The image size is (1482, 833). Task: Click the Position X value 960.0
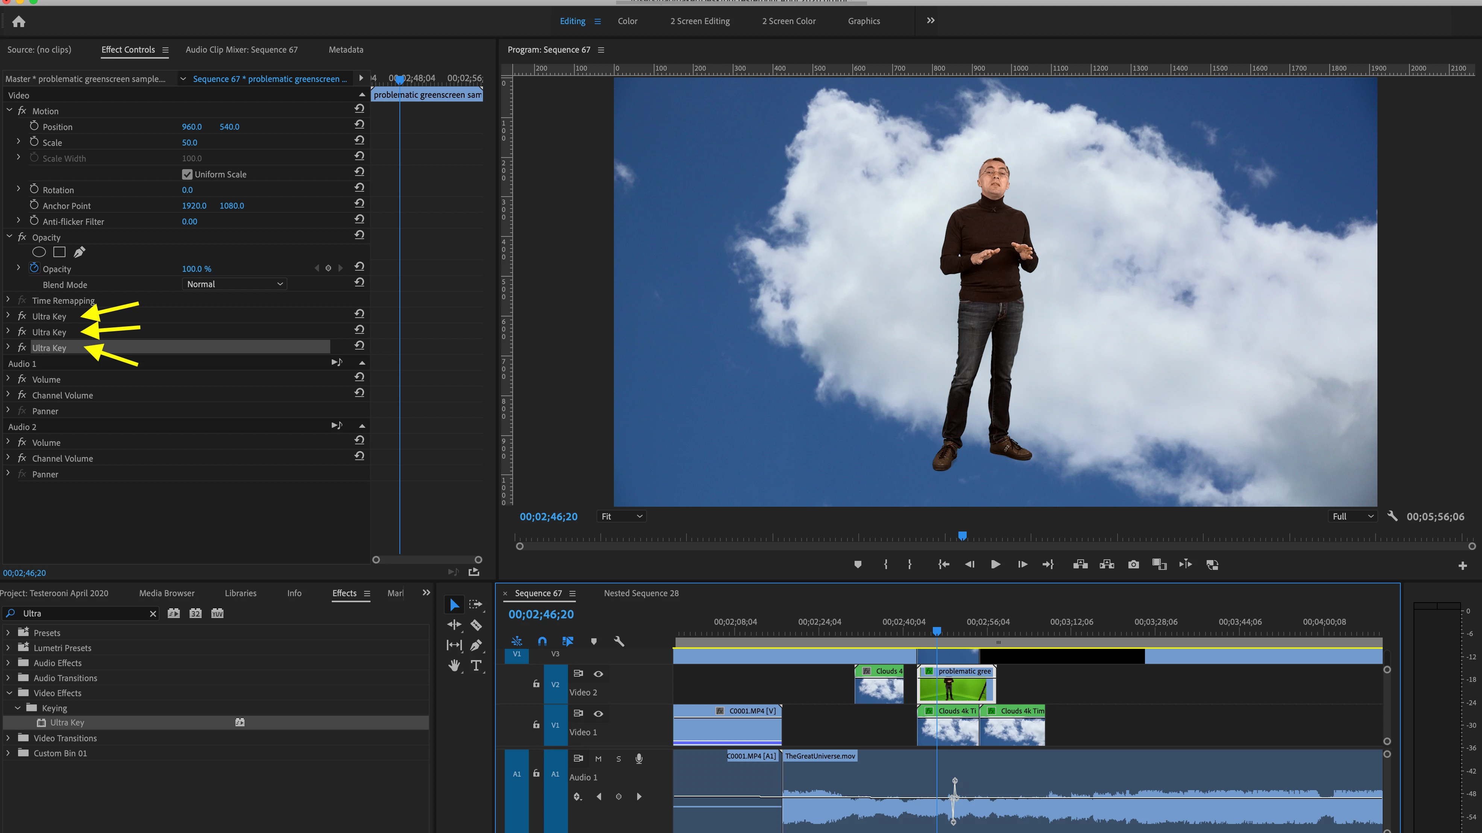click(x=191, y=126)
